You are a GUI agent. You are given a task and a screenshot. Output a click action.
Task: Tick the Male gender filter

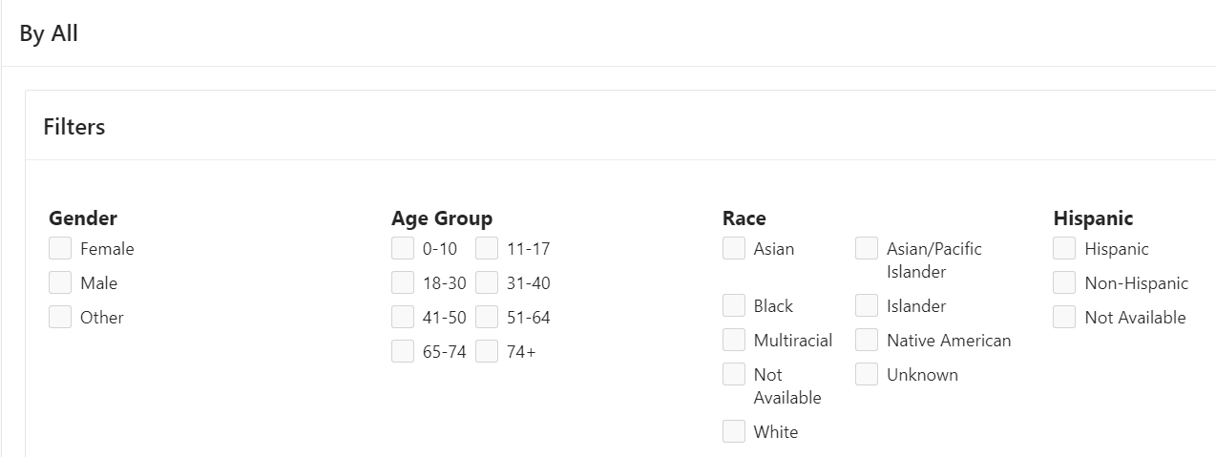[60, 283]
